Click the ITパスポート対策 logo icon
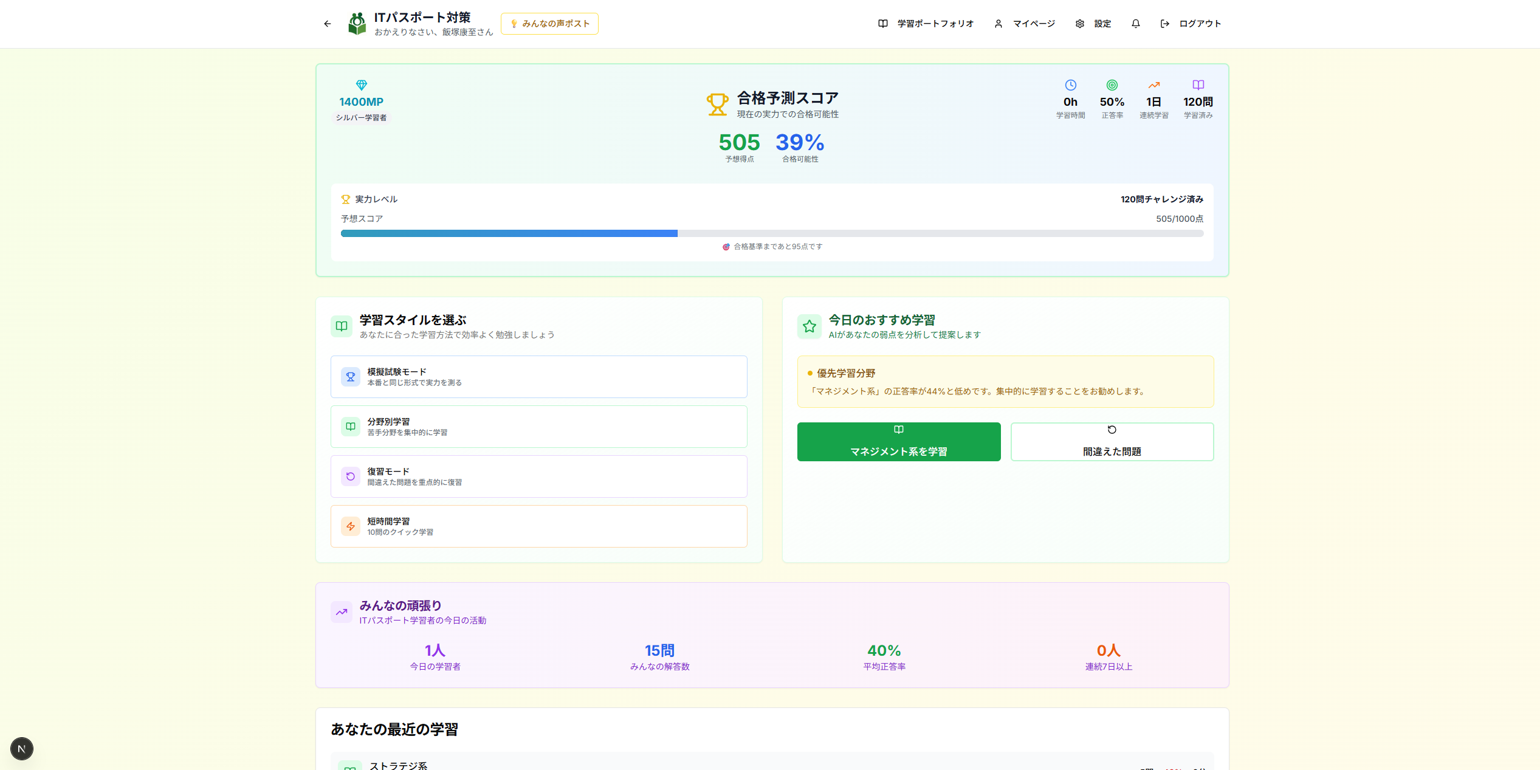This screenshot has width=1540, height=770. click(357, 24)
